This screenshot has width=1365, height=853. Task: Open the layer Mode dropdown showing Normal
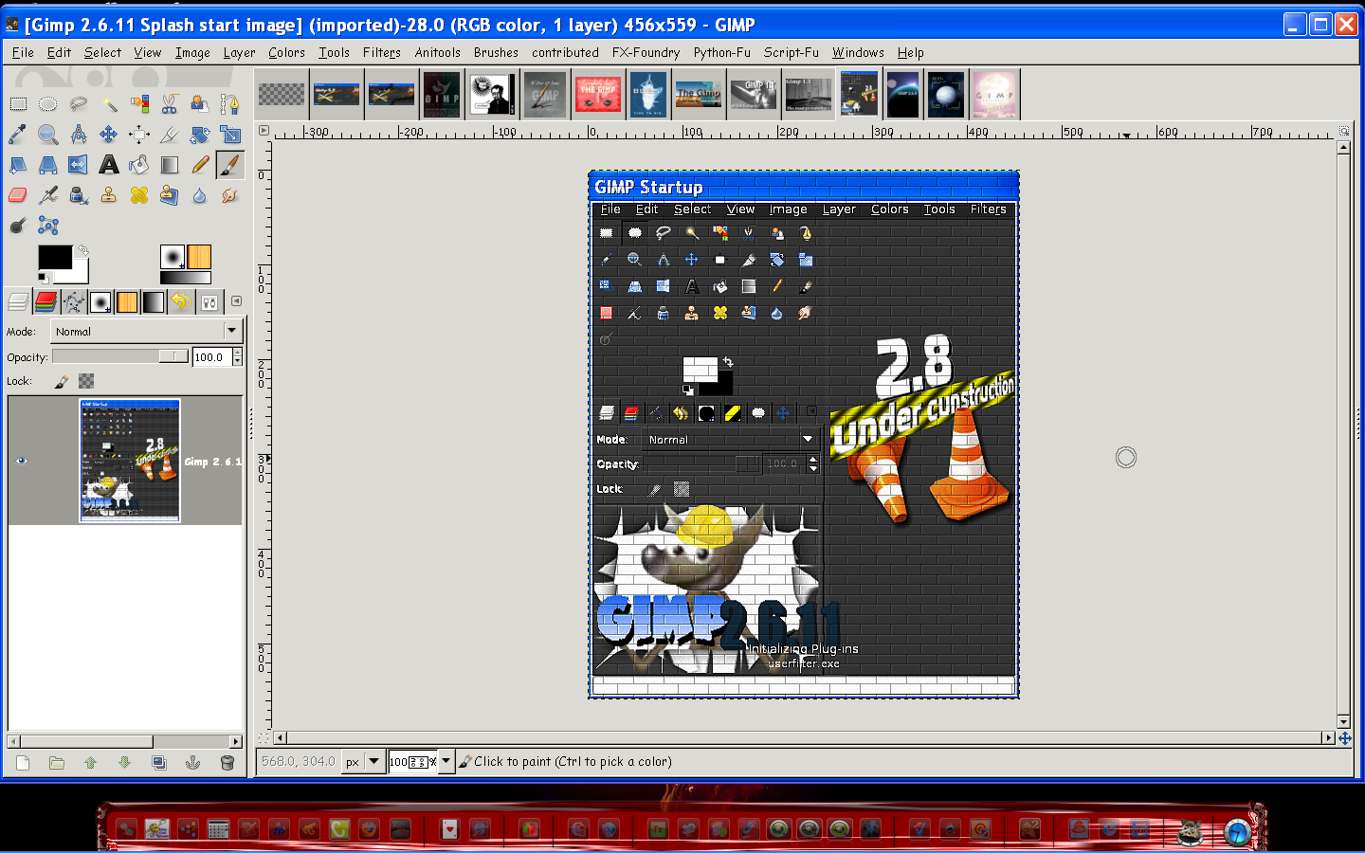pyautogui.click(x=147, y=331)
